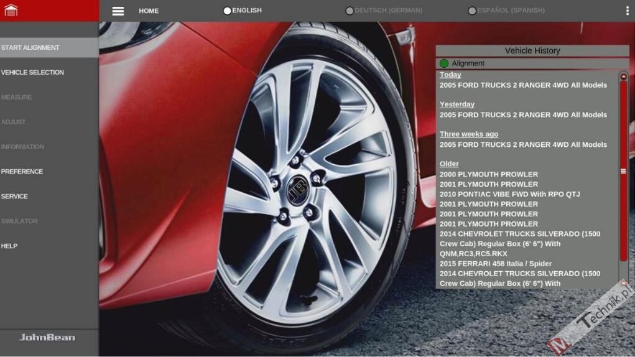Click the Older heading in Vehicle History
The width and height of the screenshot is (635, 357).
pos(449,164)
